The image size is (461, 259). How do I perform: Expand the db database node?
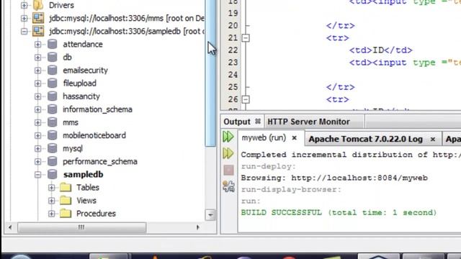tap(37, 58)
